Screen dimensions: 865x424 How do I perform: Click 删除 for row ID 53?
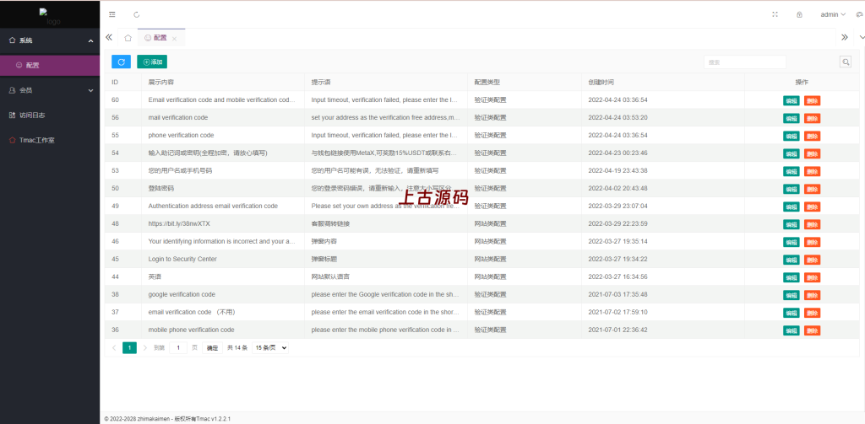tap(812, 171)
